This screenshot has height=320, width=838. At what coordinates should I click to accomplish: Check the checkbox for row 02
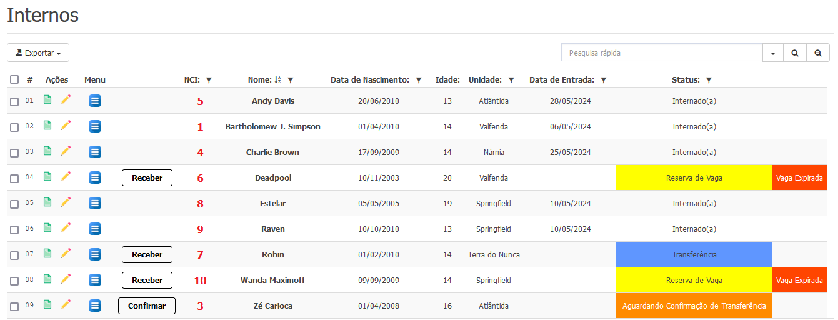point(14,127)
